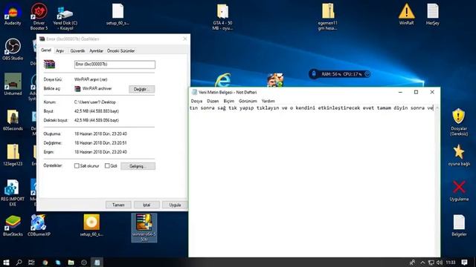
Task: Open Task View from the taskbar
Action: tap(31, 262)
